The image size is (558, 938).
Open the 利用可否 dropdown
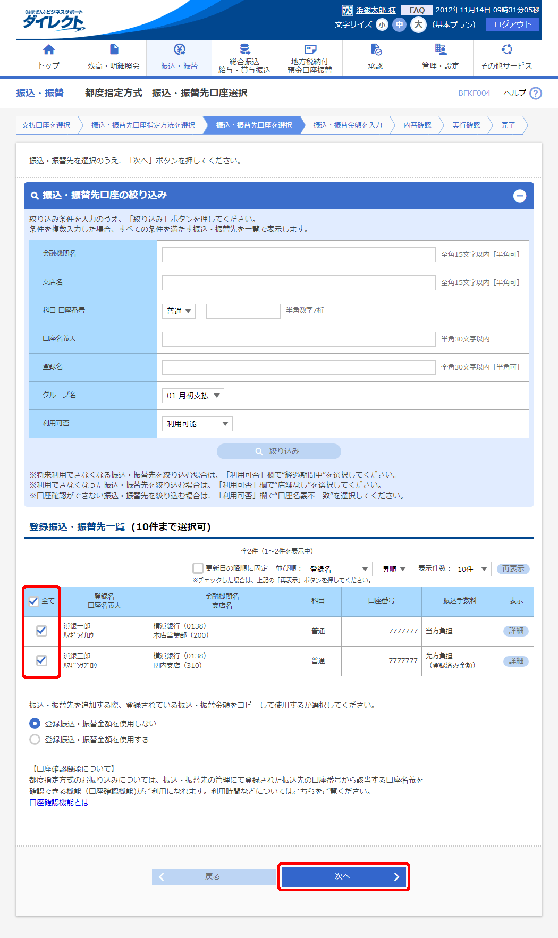(x=197, y=424)
